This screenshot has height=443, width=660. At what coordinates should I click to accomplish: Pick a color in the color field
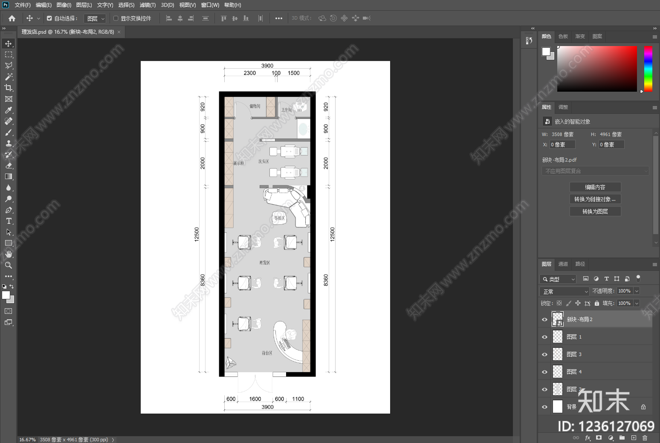(x=597, y=69)
